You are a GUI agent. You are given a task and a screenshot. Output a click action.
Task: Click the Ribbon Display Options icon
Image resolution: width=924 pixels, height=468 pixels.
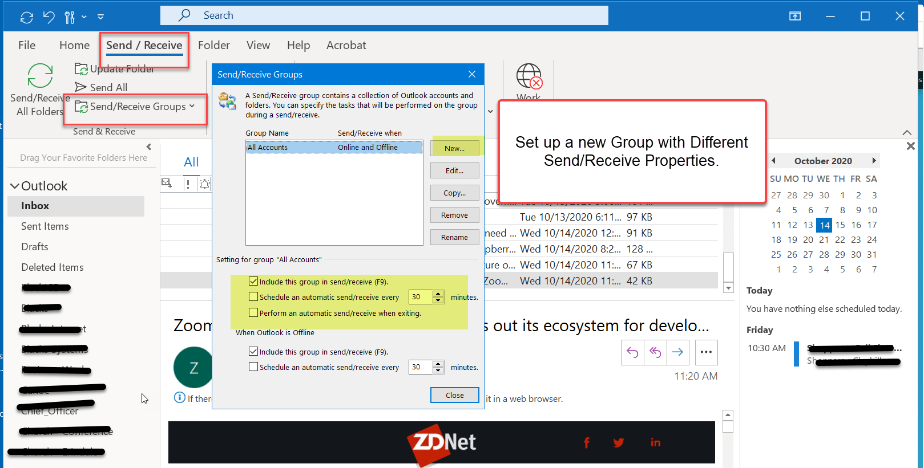coord(795,16)
